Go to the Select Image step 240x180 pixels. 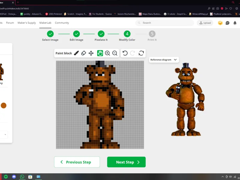pyautogui.click(x=50, y=36)
